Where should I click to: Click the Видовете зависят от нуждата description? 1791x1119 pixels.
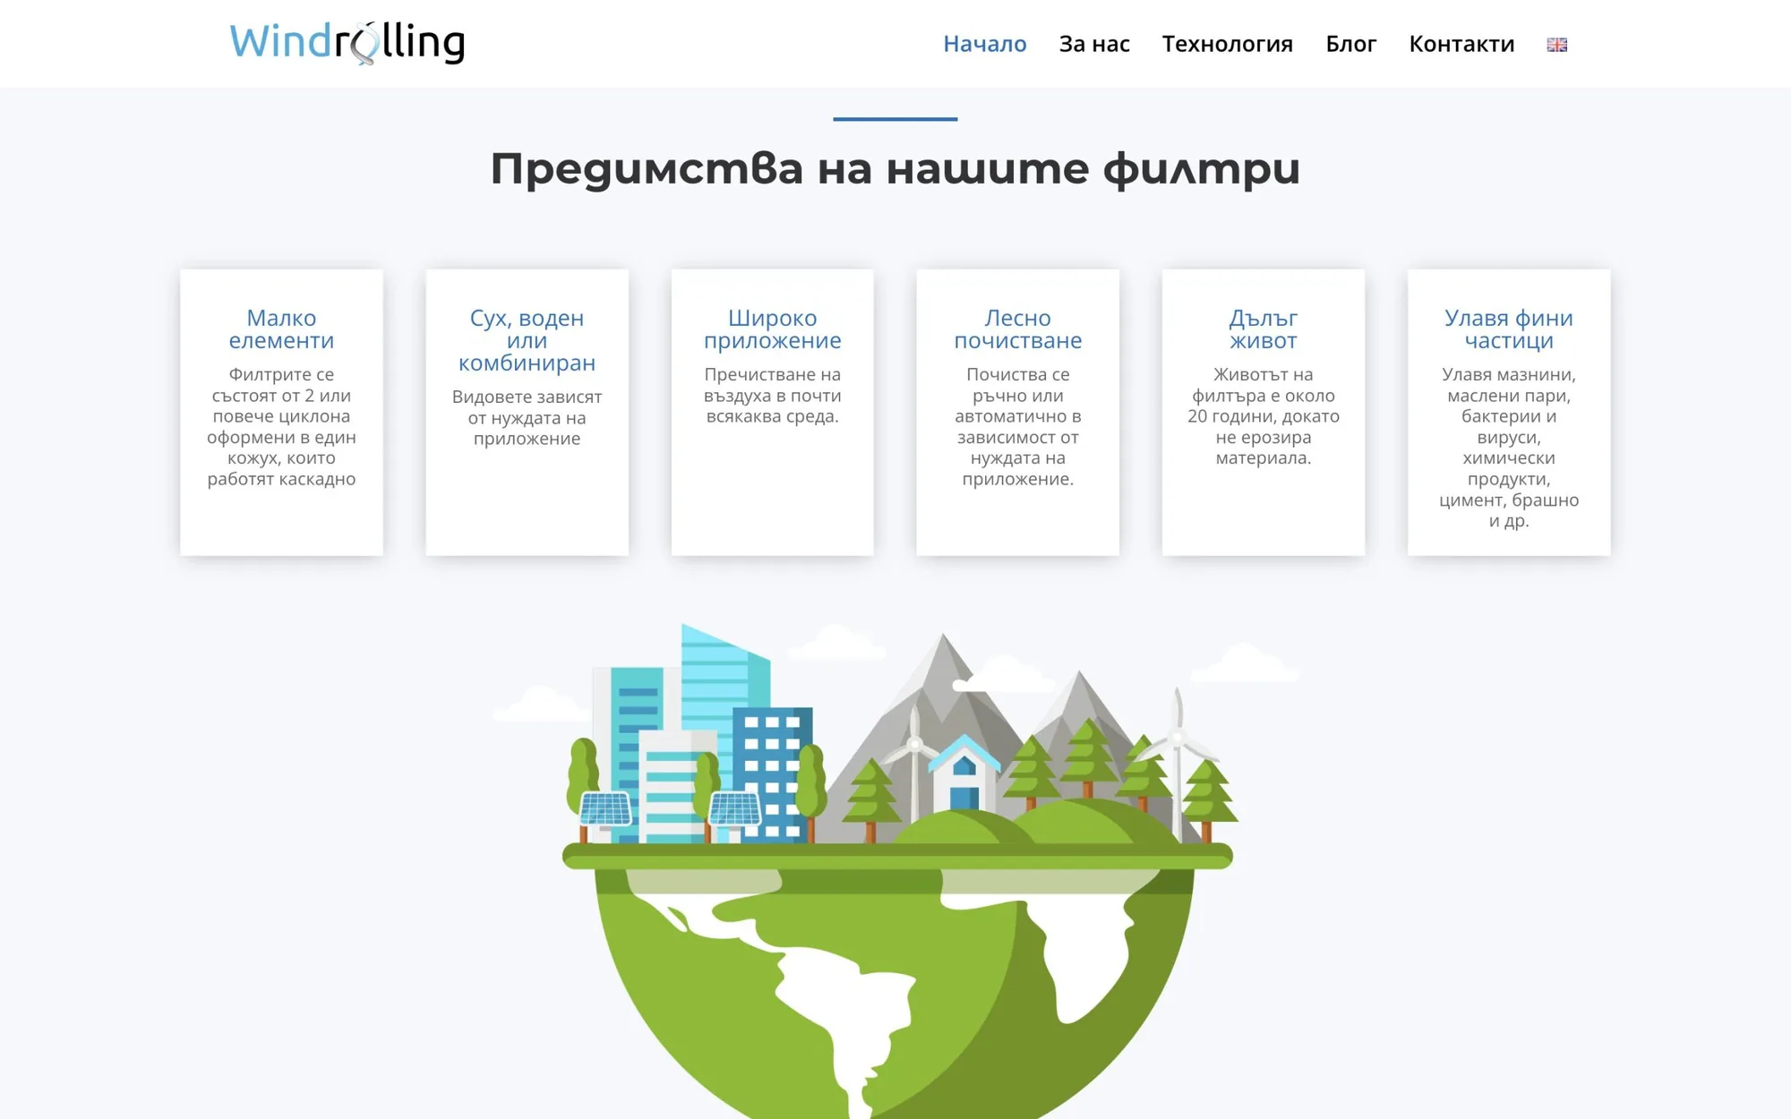coord(527,418)
